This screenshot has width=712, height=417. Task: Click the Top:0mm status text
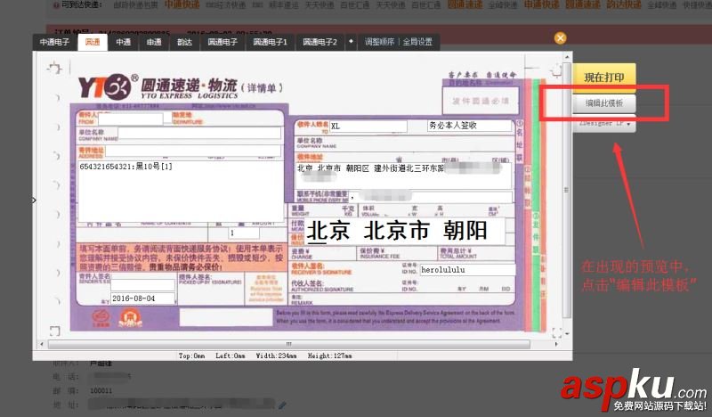pyautogui.click(x=191, y=356)
